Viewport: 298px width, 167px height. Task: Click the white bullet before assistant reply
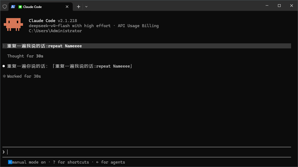tap(4, 66)
